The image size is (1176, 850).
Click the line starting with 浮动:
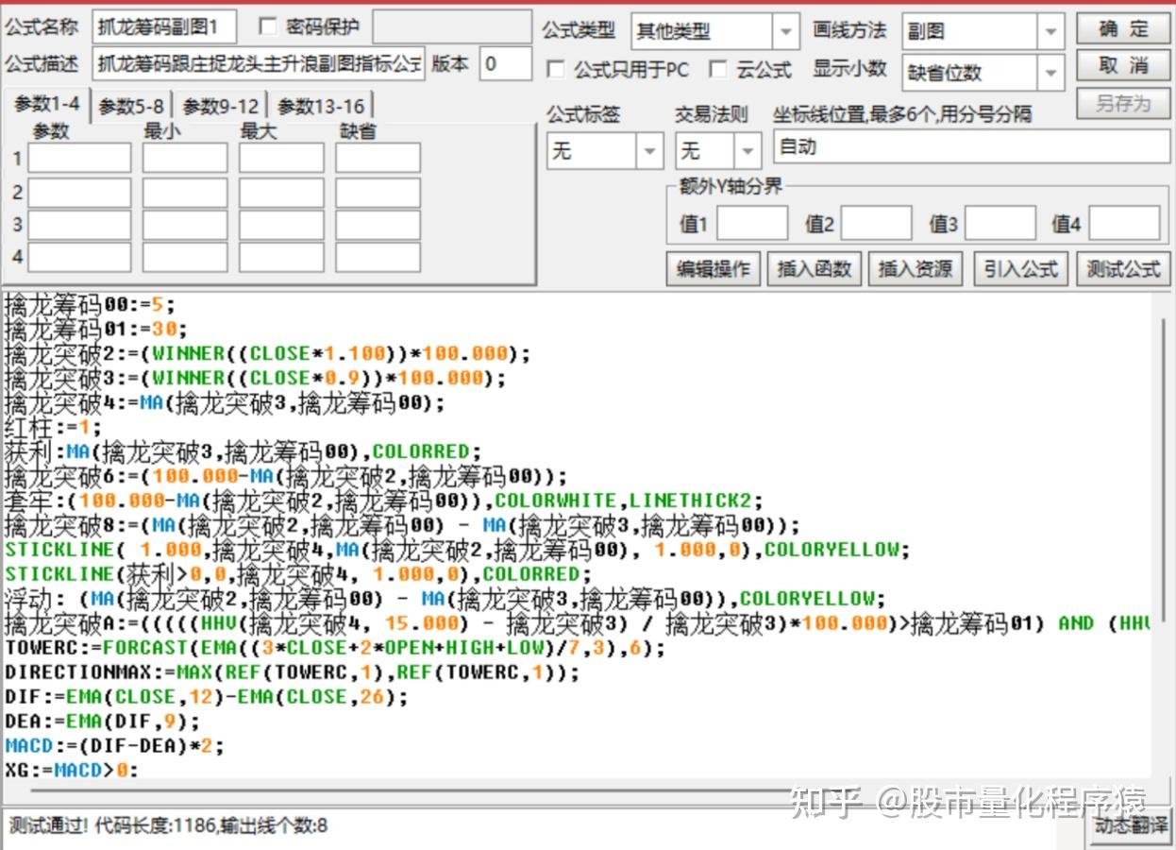click(445, 599)
